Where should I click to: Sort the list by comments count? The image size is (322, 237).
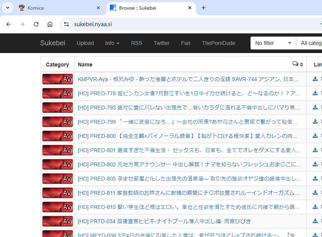[298, 64]
